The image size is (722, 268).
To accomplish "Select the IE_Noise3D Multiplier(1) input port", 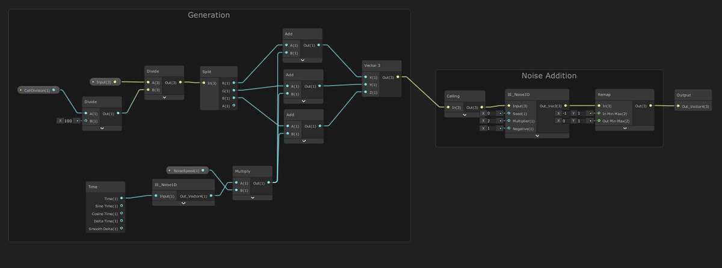I will pyautogui.click(x=509, y=121).
